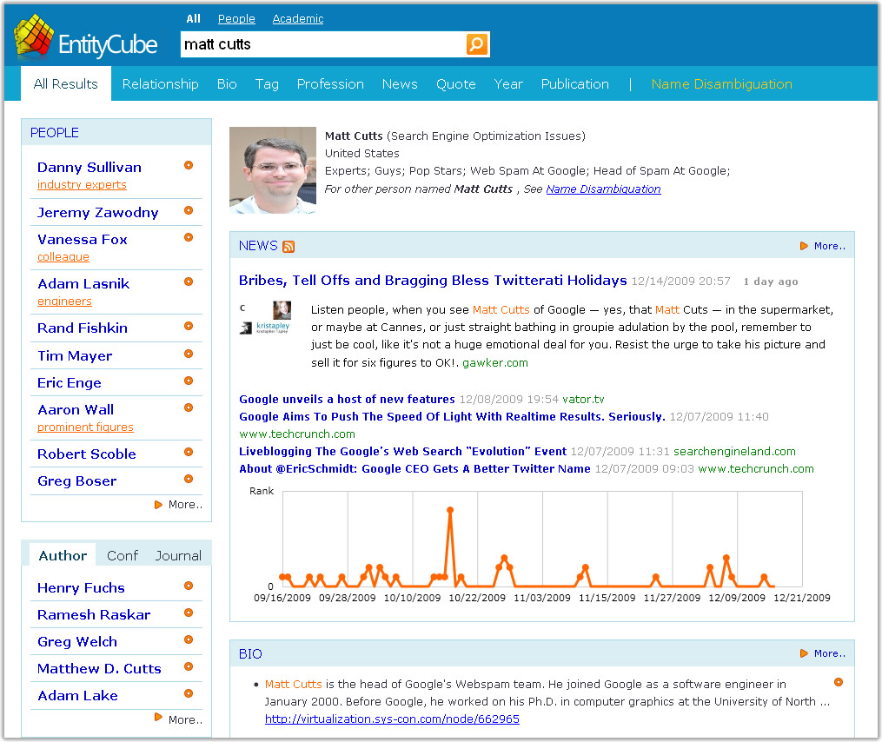
Task: Select the All search scope
Action: pyautogui.click(x=193, y=18)
